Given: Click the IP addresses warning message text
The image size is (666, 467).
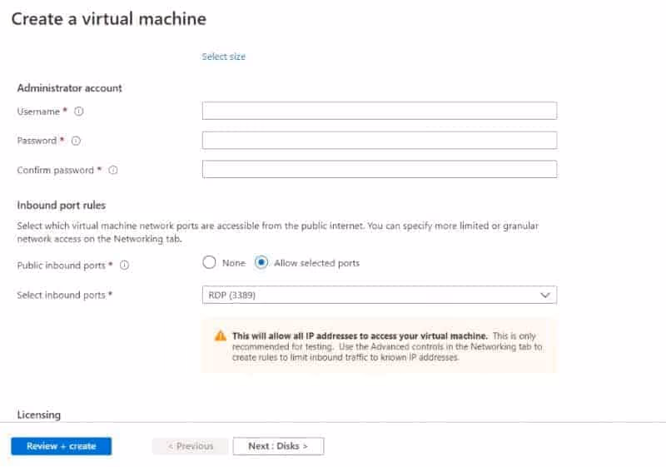Looking at the screenshot, I should click(x=387, y=346).
